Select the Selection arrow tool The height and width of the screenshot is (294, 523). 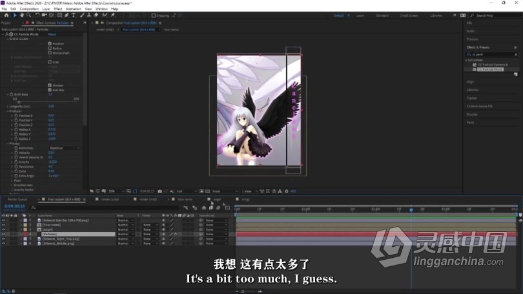[x=15, y=16]
